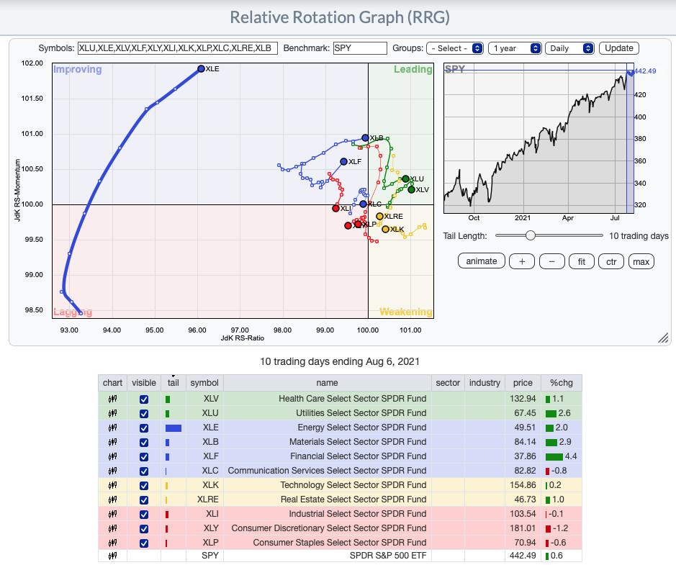Uncheck visibility for XLF
The width and height of the screenshot is (676, 565).
click(x=144, y=457)
